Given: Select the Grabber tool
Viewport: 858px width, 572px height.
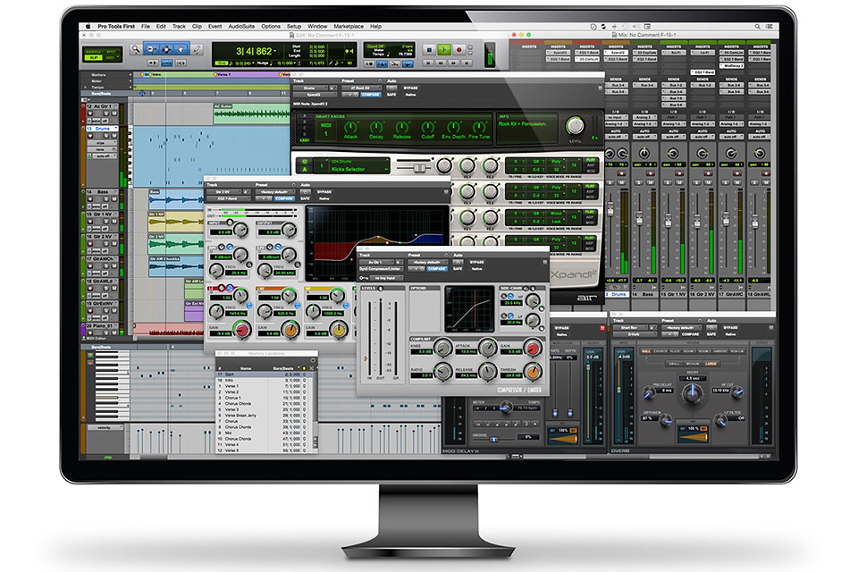Looking at the screenshot, I should 183,51.
